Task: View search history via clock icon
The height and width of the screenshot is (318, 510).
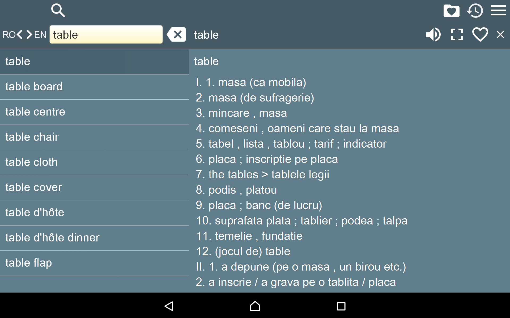Action: click(475, 11)
